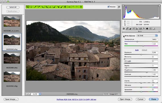Switch to the Detail tab

point(130,28)
